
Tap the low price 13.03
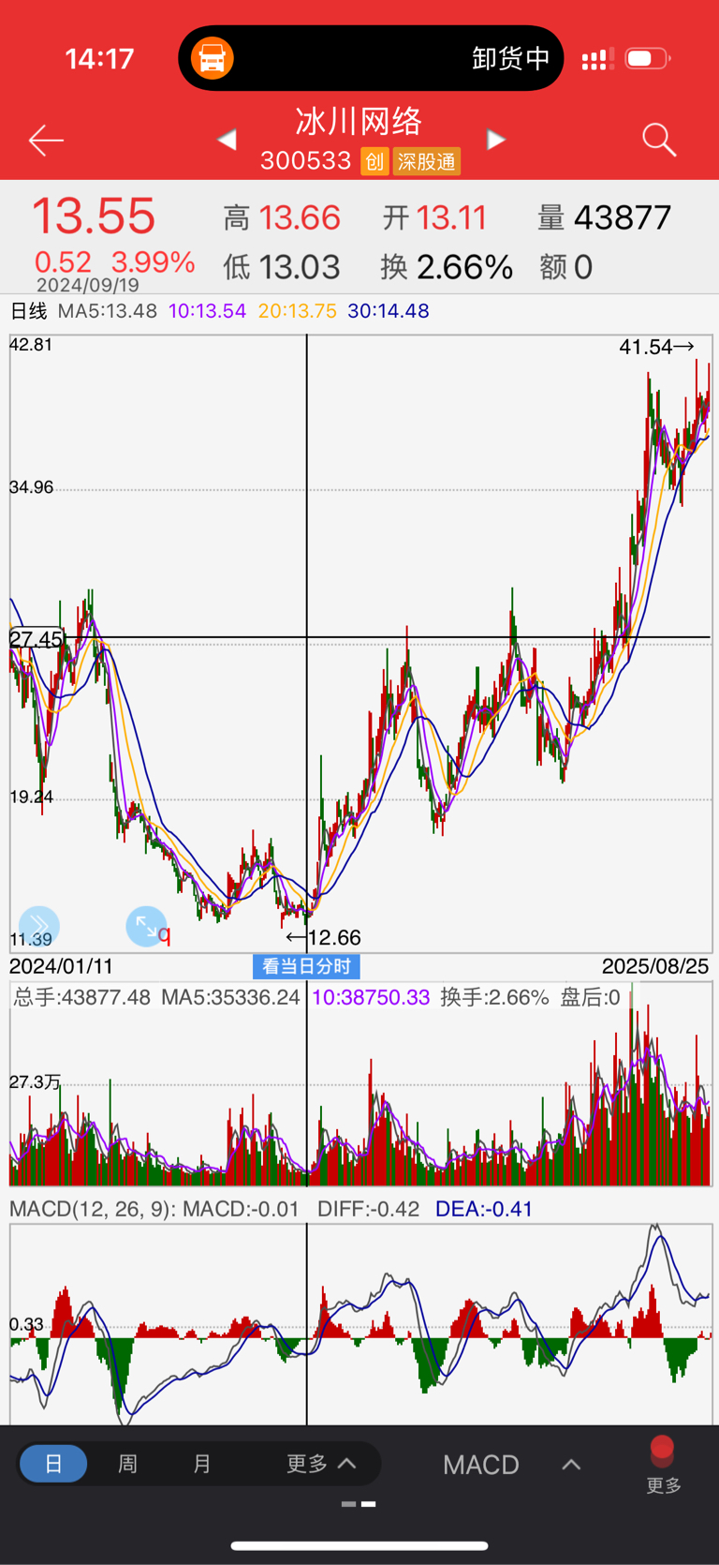(x=299, y=268)
